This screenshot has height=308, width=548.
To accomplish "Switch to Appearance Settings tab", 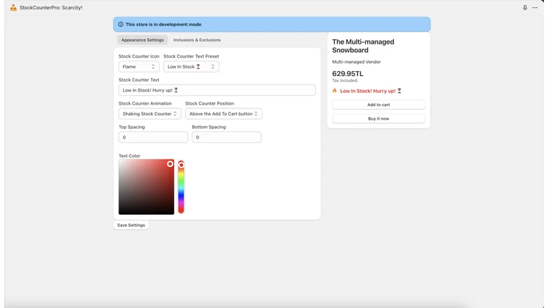I will point(142,40).
